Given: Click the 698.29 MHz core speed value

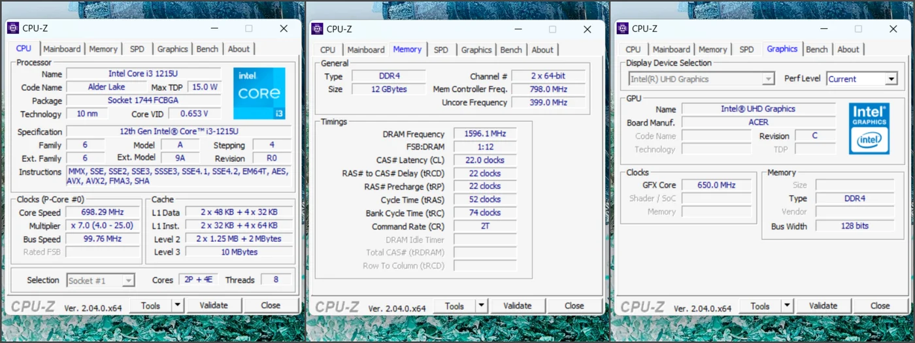Looking at the screenshot, I should [x=103, y=212].
